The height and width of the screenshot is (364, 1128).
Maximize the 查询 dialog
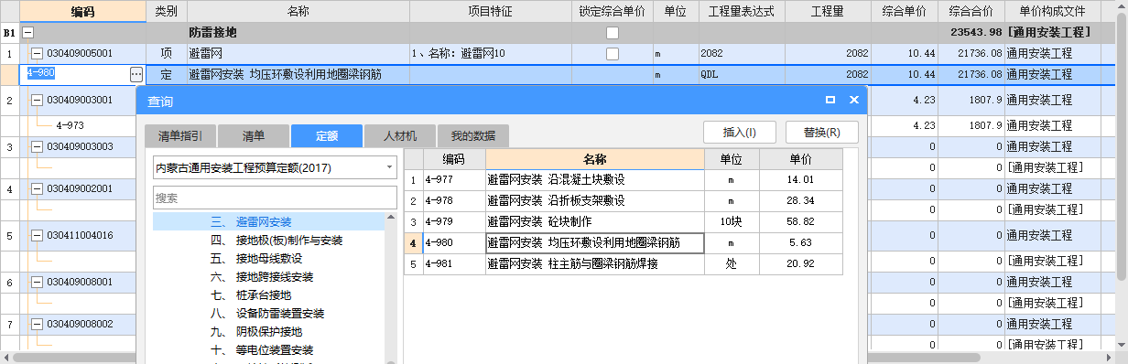830,100
